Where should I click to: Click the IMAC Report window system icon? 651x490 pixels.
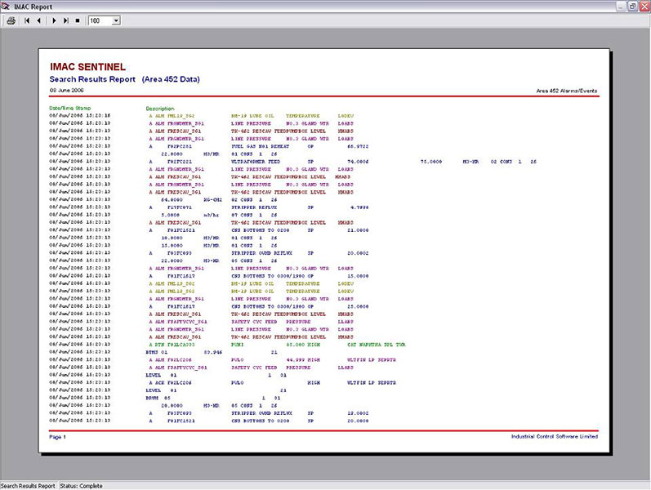pyautogui.click(x=6, y=5)
